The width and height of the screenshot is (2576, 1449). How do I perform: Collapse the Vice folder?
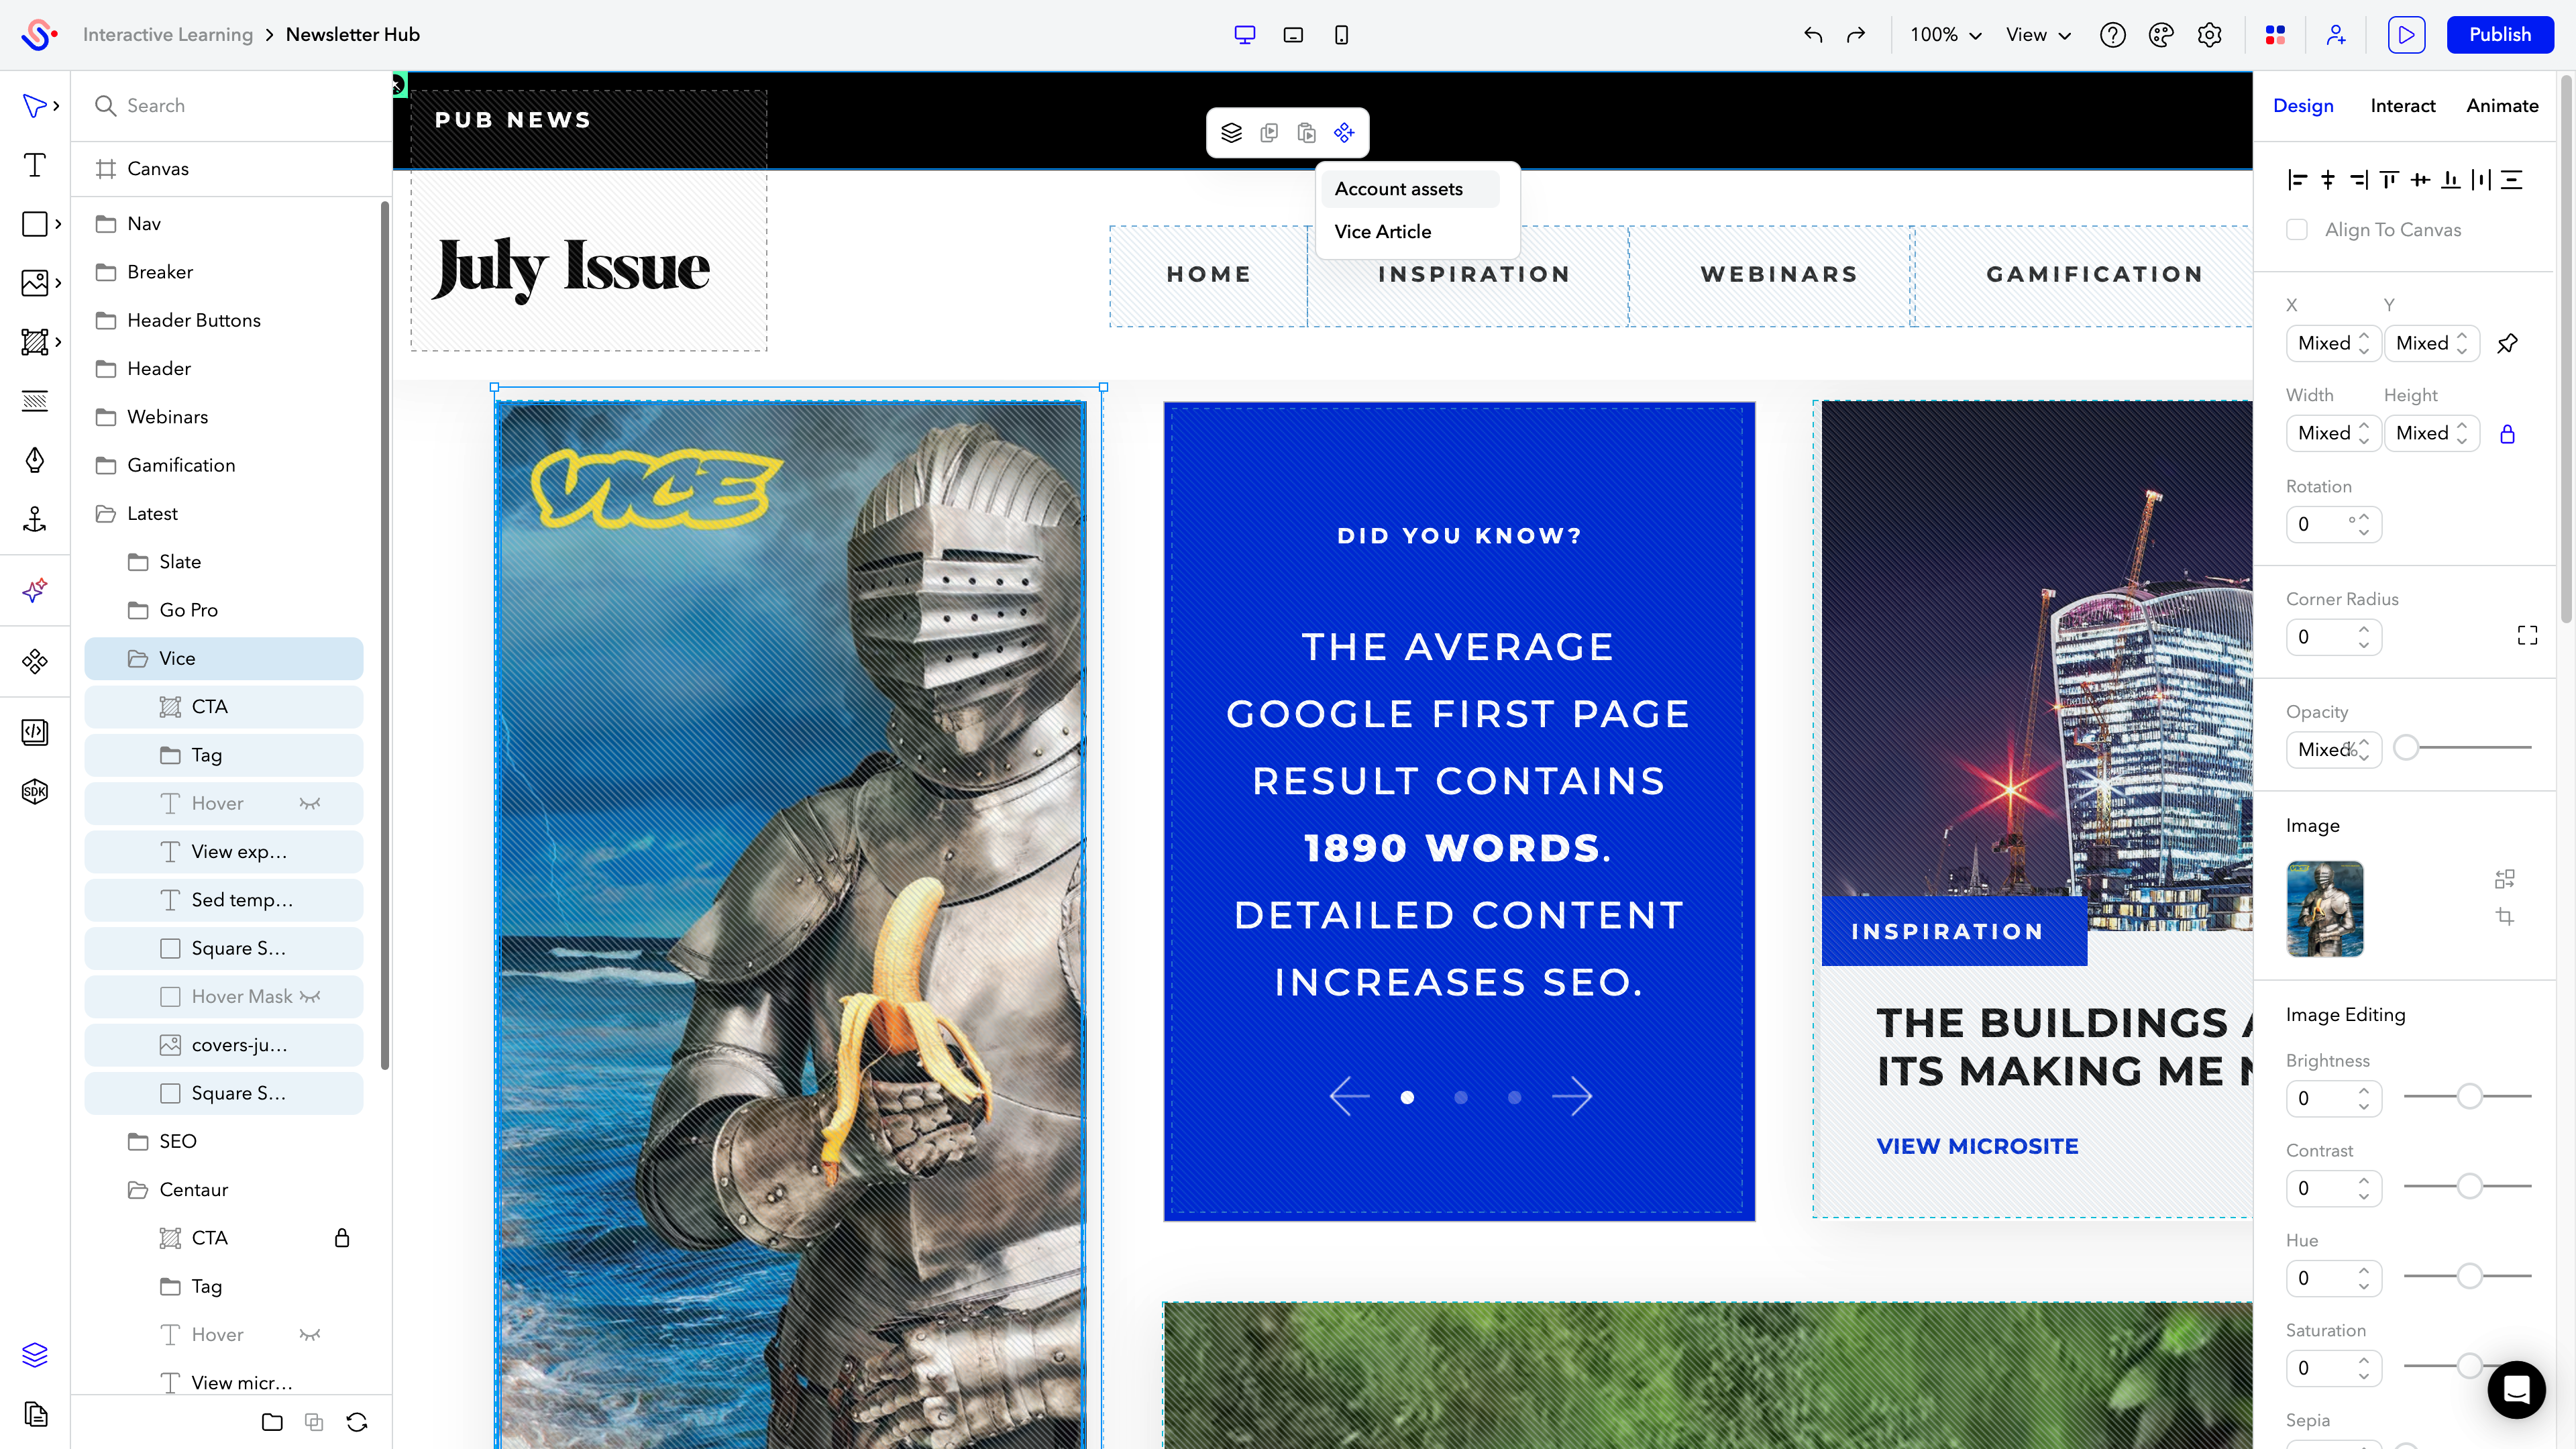coord(137,659)
